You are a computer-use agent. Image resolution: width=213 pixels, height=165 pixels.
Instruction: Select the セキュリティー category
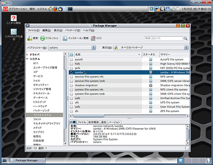click(x=41, y=85)
